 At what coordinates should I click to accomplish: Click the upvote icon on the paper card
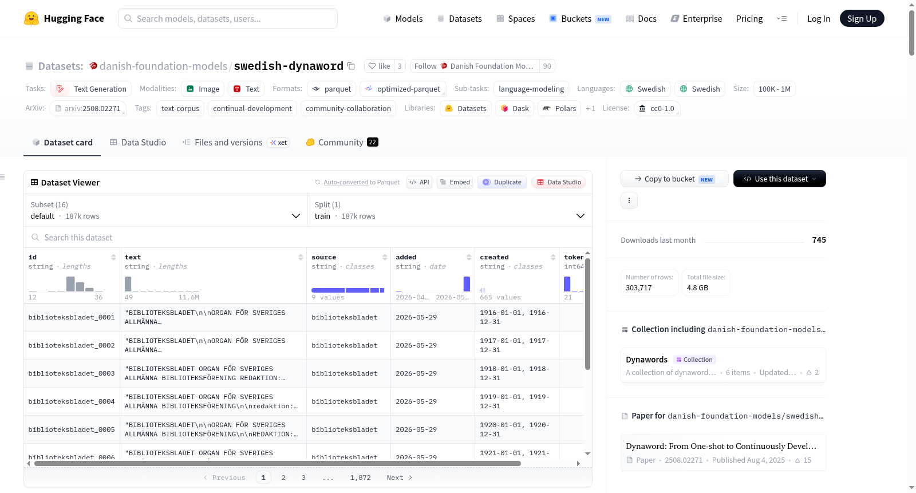point(797,460)
